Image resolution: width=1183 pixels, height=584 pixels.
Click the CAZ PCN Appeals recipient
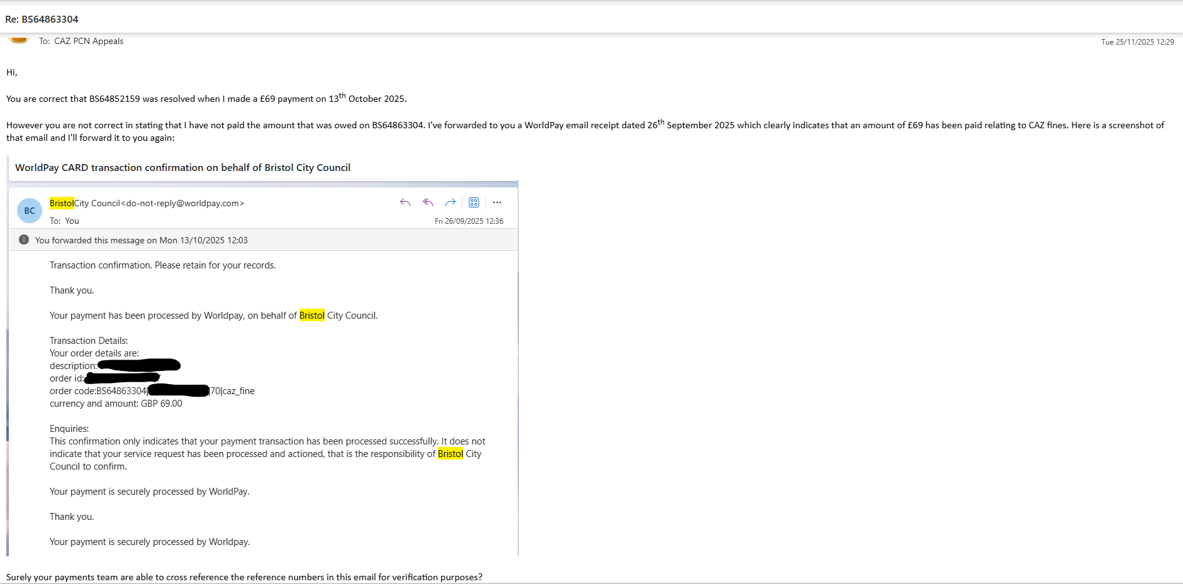pyautogui.click(x=89, y=41)
